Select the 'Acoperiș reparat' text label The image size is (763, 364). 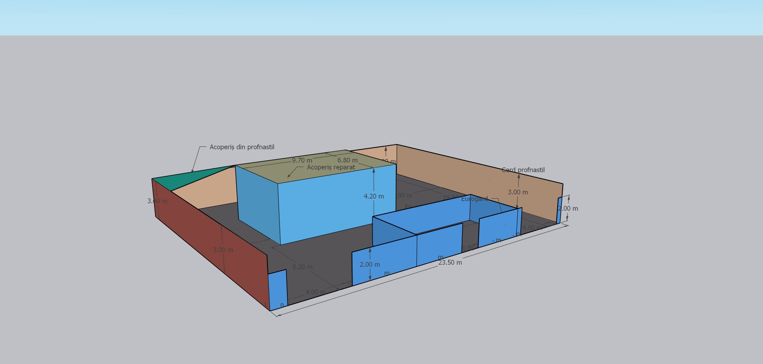tap(331, 167)
